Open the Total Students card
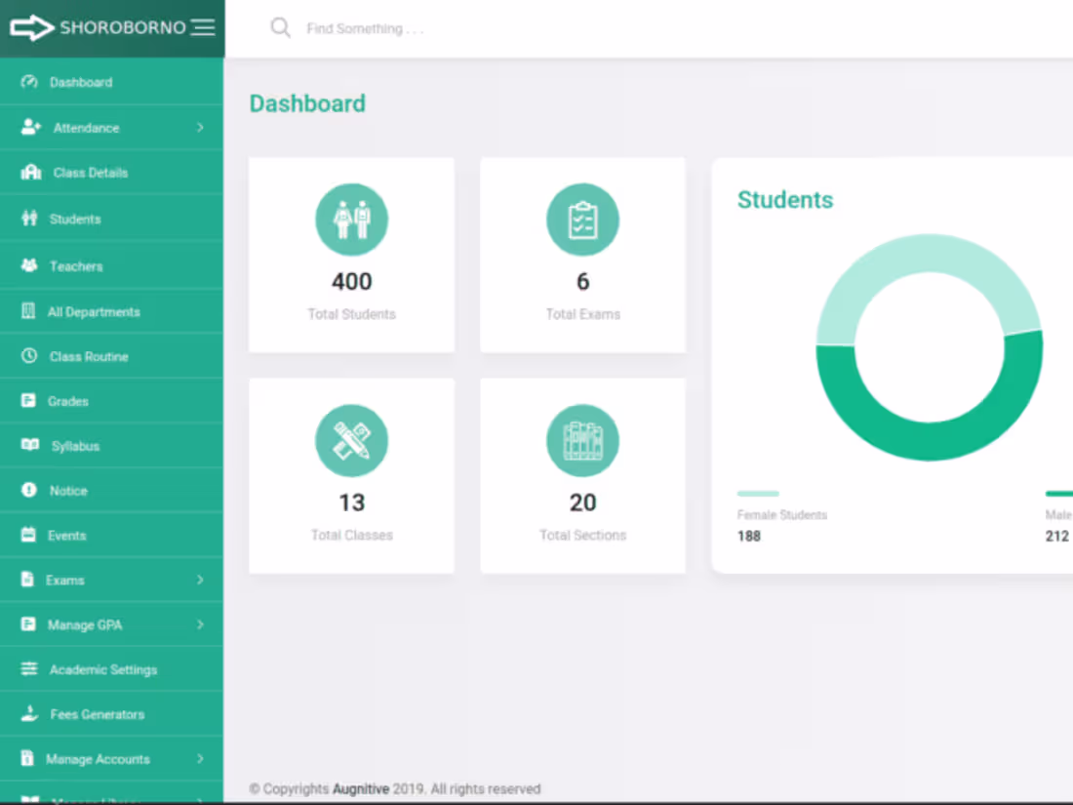 click(351, 255)
